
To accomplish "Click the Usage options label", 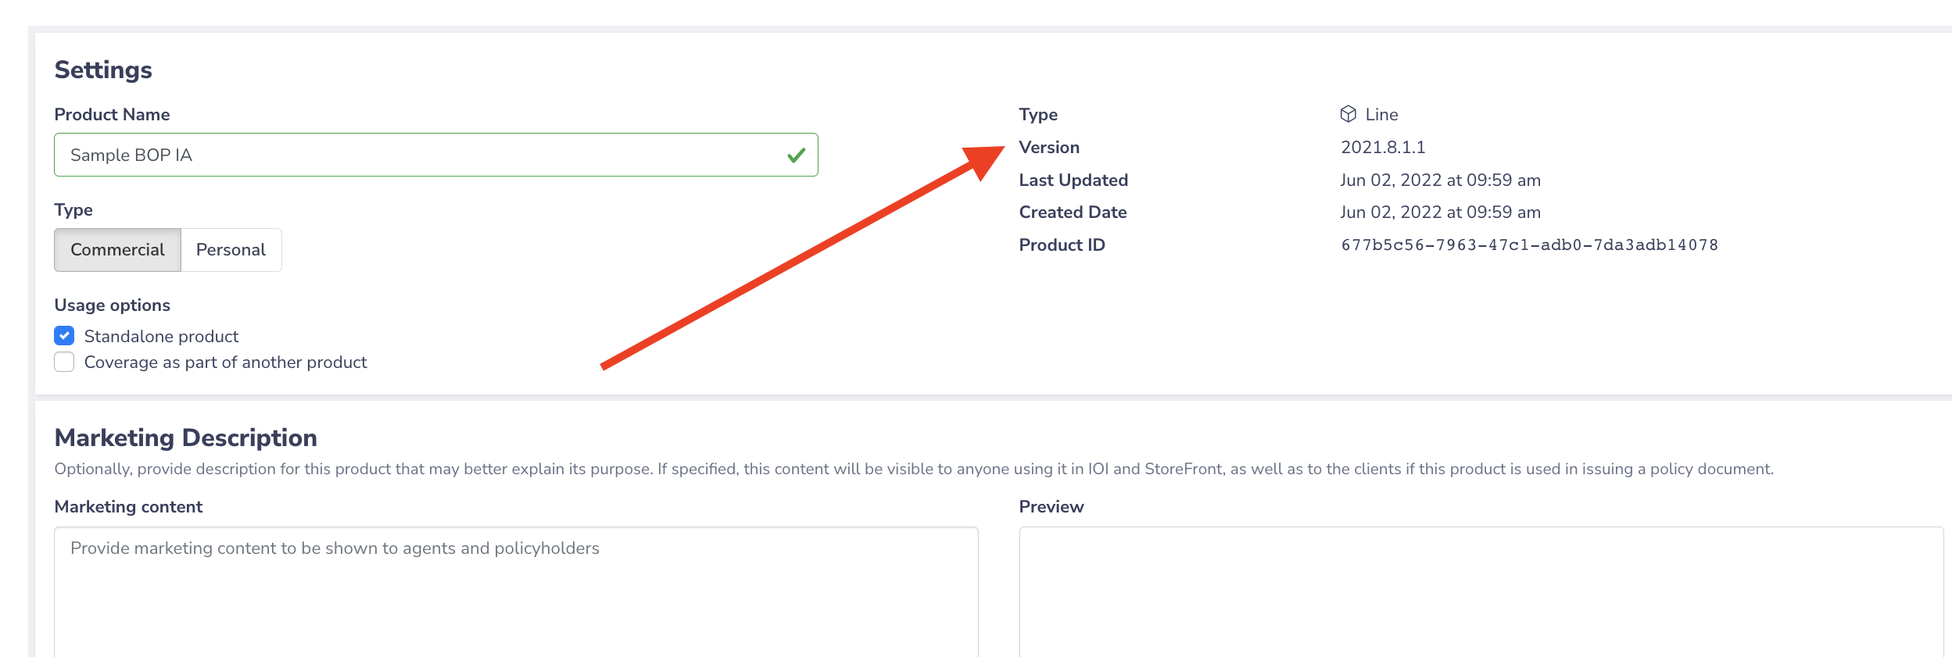I will click(x=113, y=305).
